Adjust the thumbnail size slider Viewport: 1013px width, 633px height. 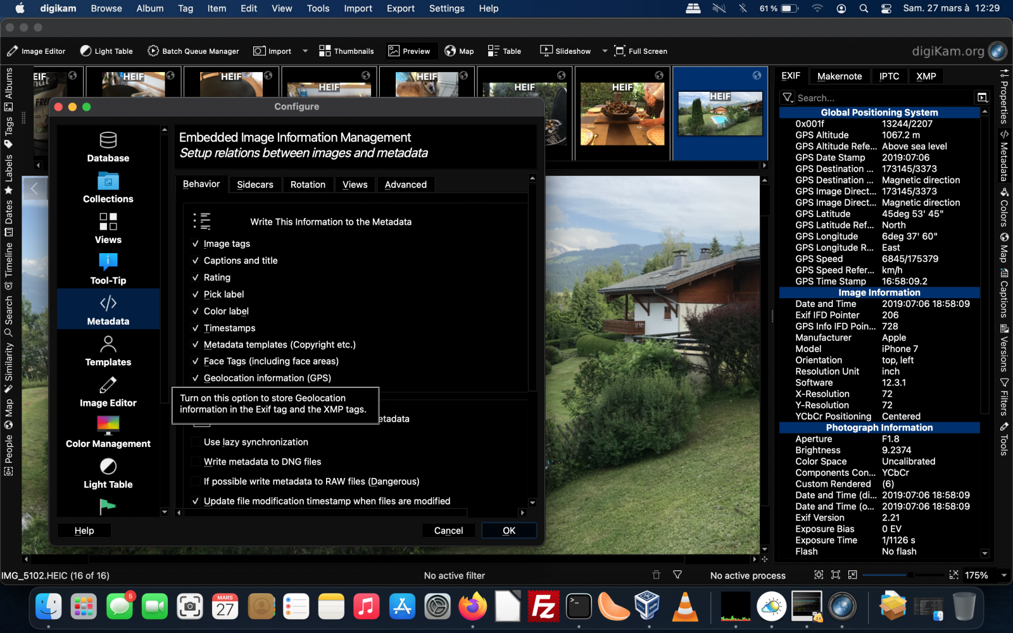tap(910, 575)
